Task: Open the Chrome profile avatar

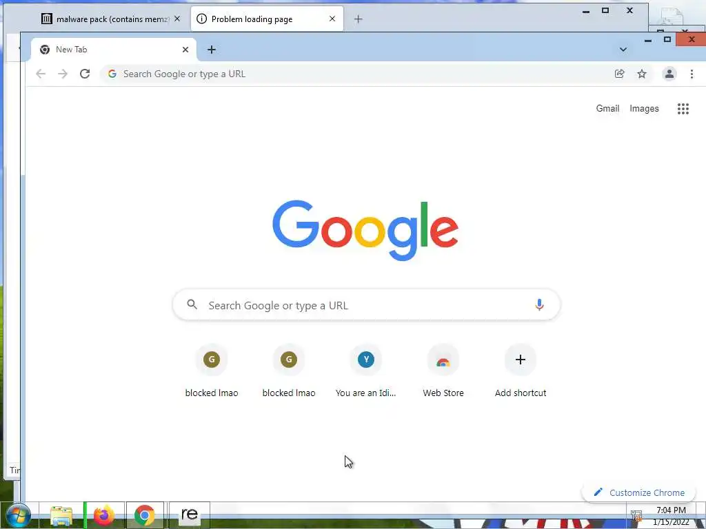Action: 669,74
